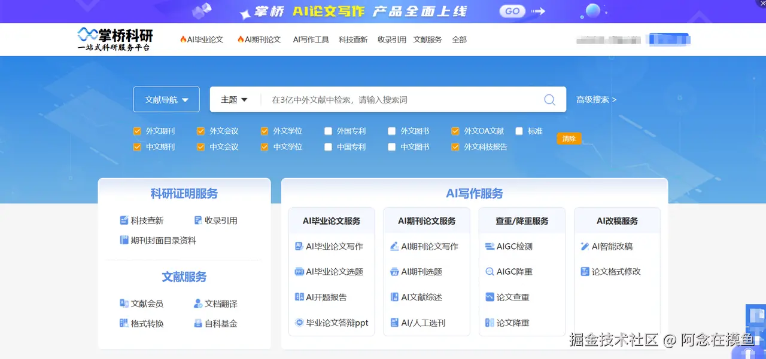The height and width of the screenshot is (359, 766).
Task: Uncheck the 中文期刊 checkbox
Action: click(137, 146)
